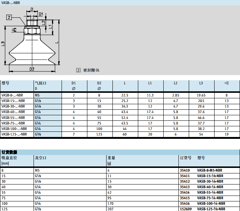Select model VASB-100-¼-NBR
The image size is (240, 211).
click(211, 204)
